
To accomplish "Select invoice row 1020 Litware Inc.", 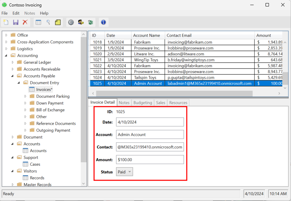I will pos(186,54).
